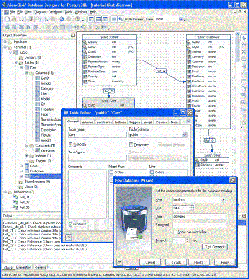
Task: Click the Save floppy disk icon
Action: point(21,19)
